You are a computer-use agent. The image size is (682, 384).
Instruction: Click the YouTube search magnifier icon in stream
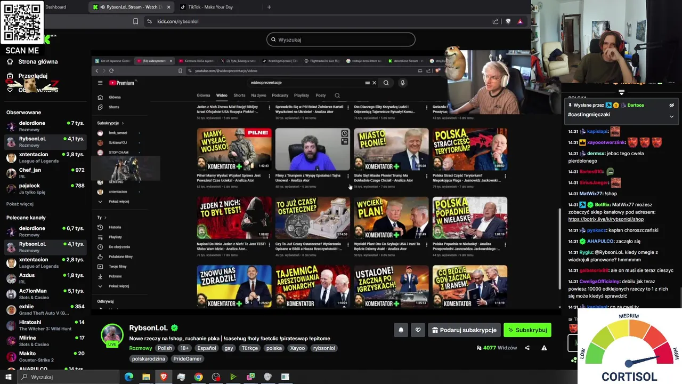[x=386, y=83]
